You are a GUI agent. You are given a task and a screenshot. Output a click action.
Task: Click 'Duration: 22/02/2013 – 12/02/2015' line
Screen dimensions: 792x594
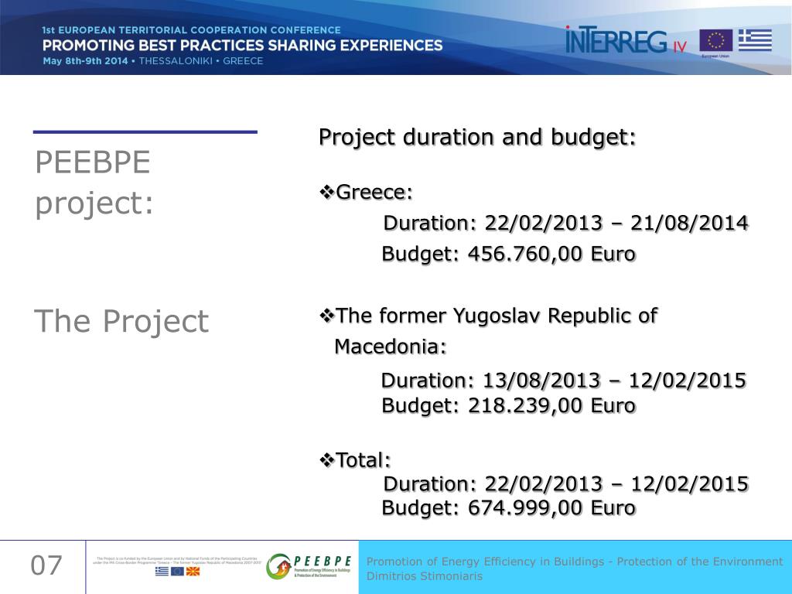pyautogui.click(x=565, y=484)
